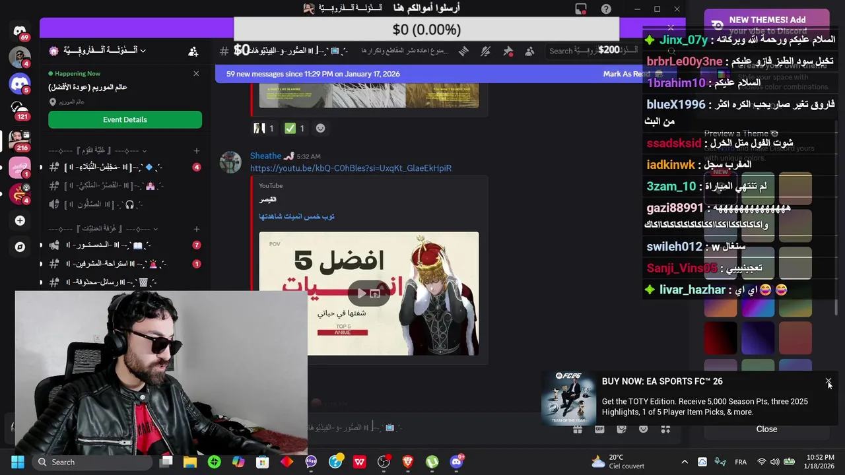Open Microsoft Store from taskbar
The image size is (845, 475).
point(263,462)
